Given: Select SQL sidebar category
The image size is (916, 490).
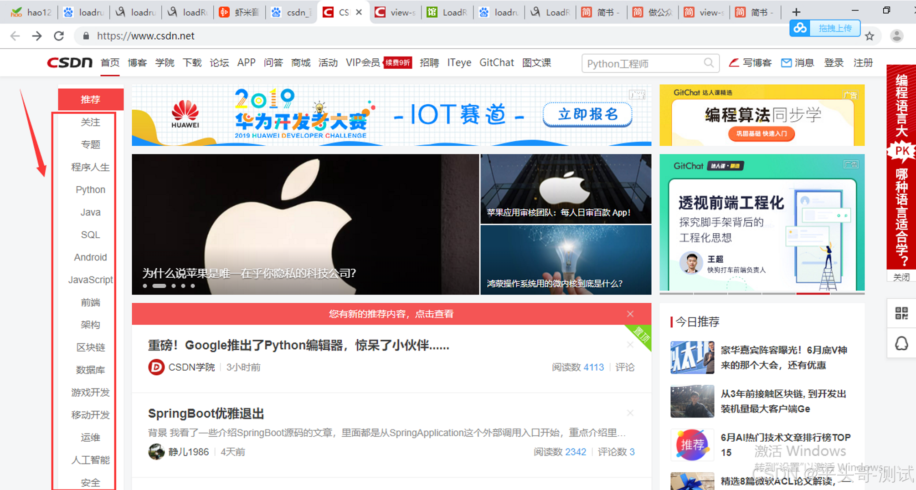Looking at the screenshot, I should pos(90,235).
